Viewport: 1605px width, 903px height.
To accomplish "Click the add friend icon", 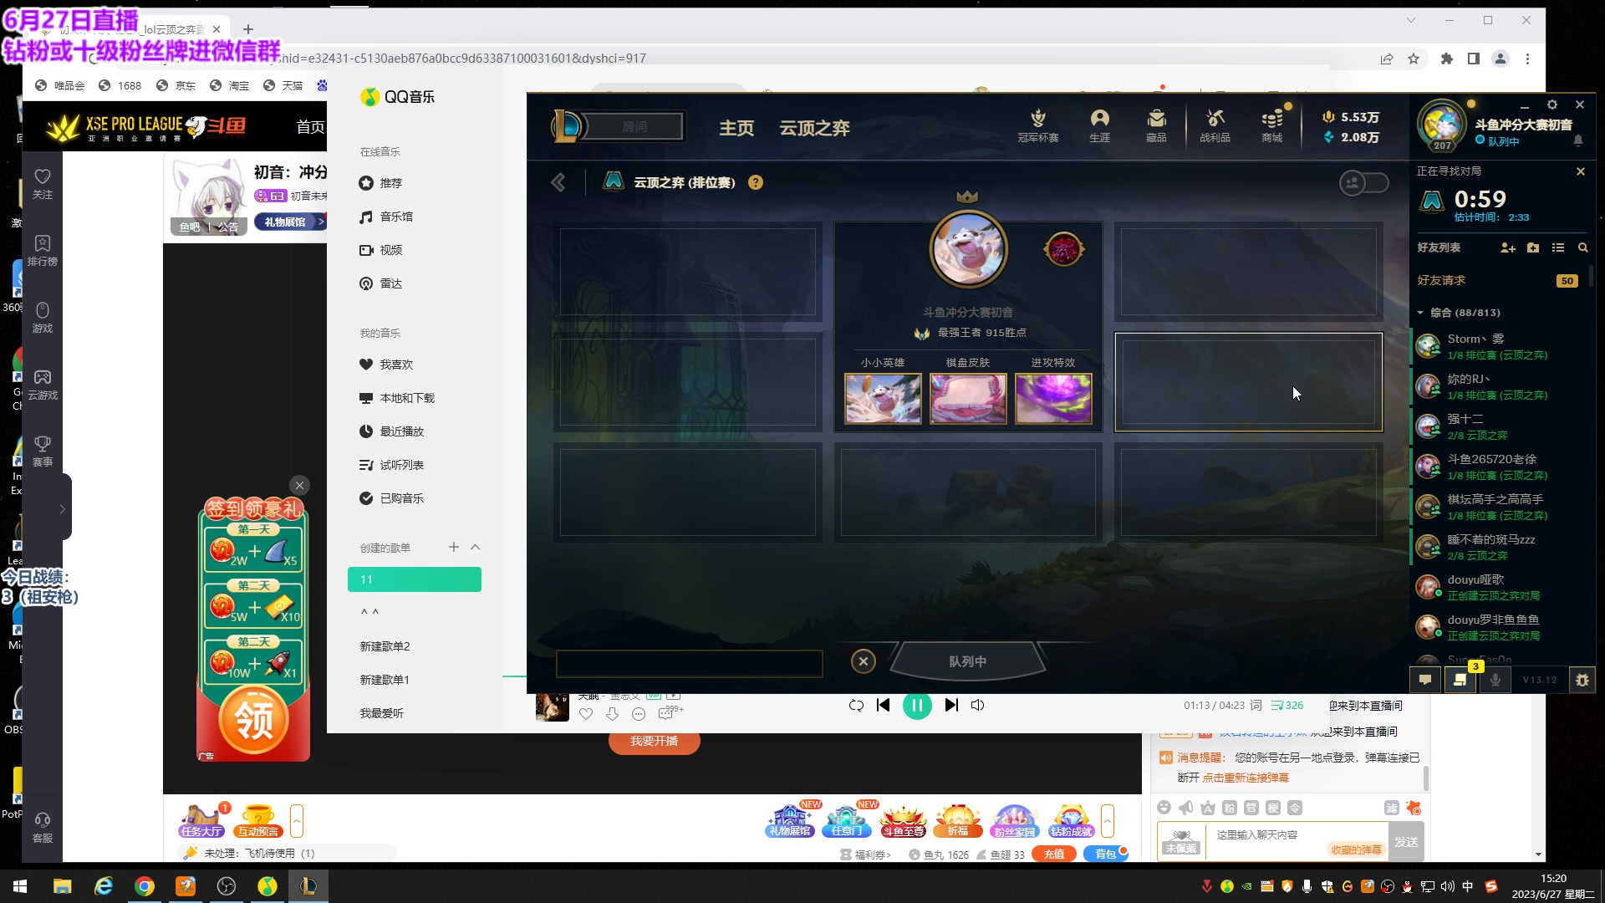I will click(x=1507, y=247).
